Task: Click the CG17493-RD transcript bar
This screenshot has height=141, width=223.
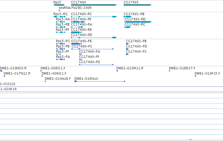Action: pyautogui.click(x=138, y=22)
